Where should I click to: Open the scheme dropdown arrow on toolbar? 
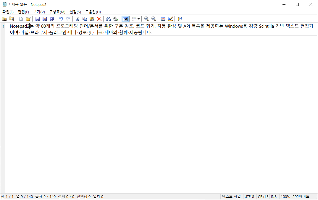coord(139,19)
